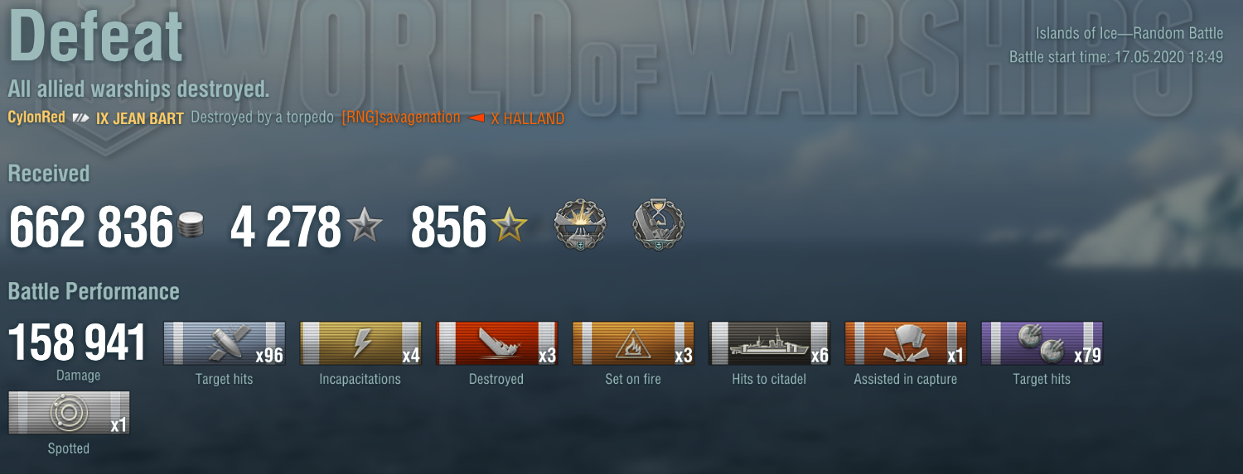Image resolution: width=1243 pixels, height=474 pixels.
Task: Click player name CylonRed
Action: pyautogui.click(x=36, y=117)
